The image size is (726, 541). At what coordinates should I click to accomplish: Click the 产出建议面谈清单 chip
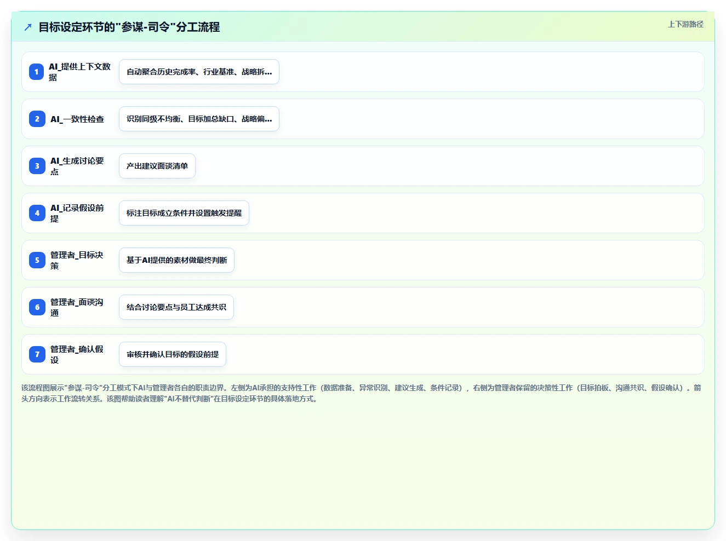157,166
